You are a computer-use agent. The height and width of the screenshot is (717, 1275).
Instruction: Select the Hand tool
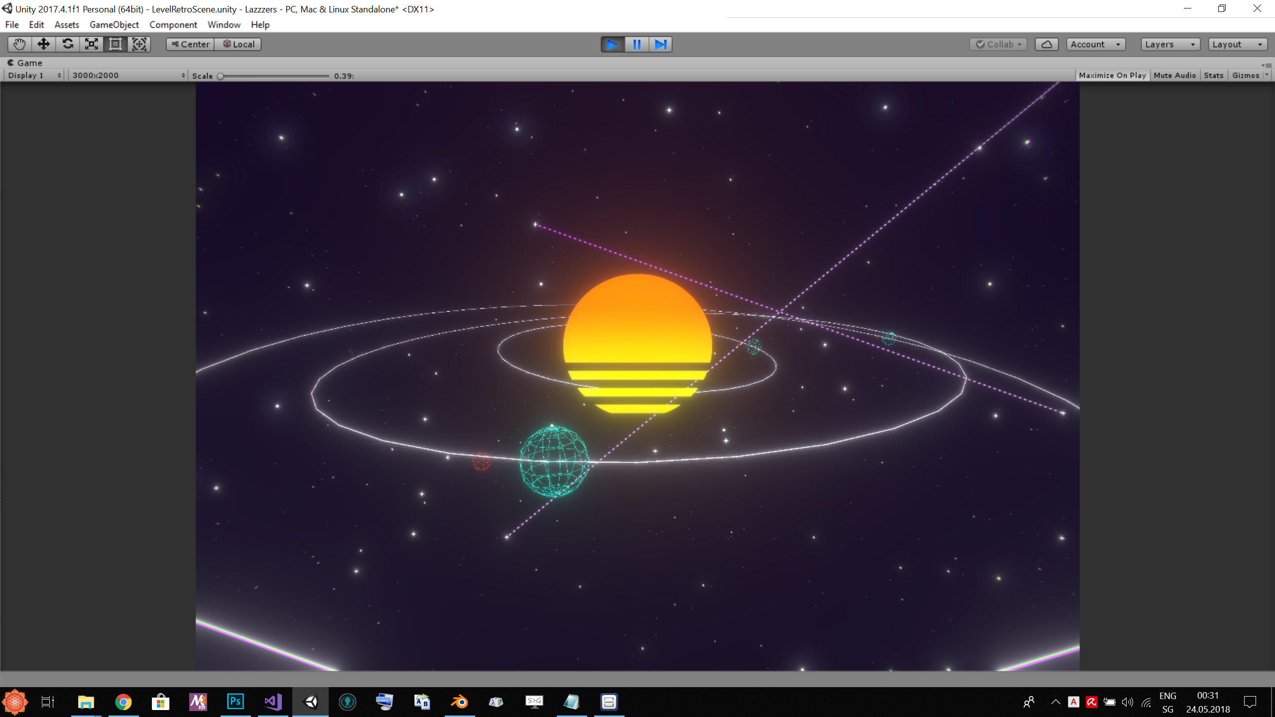coord(19,44)
